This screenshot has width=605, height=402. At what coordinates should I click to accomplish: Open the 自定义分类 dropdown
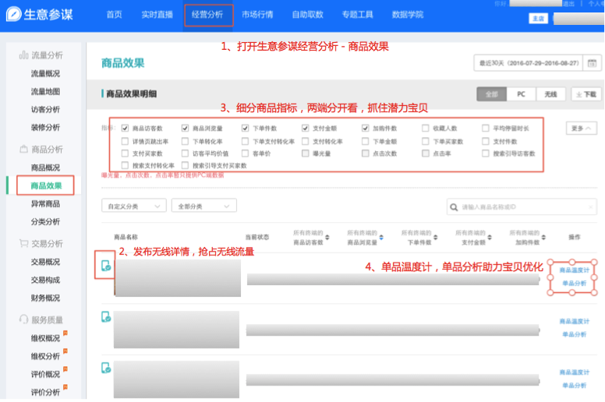134,206
